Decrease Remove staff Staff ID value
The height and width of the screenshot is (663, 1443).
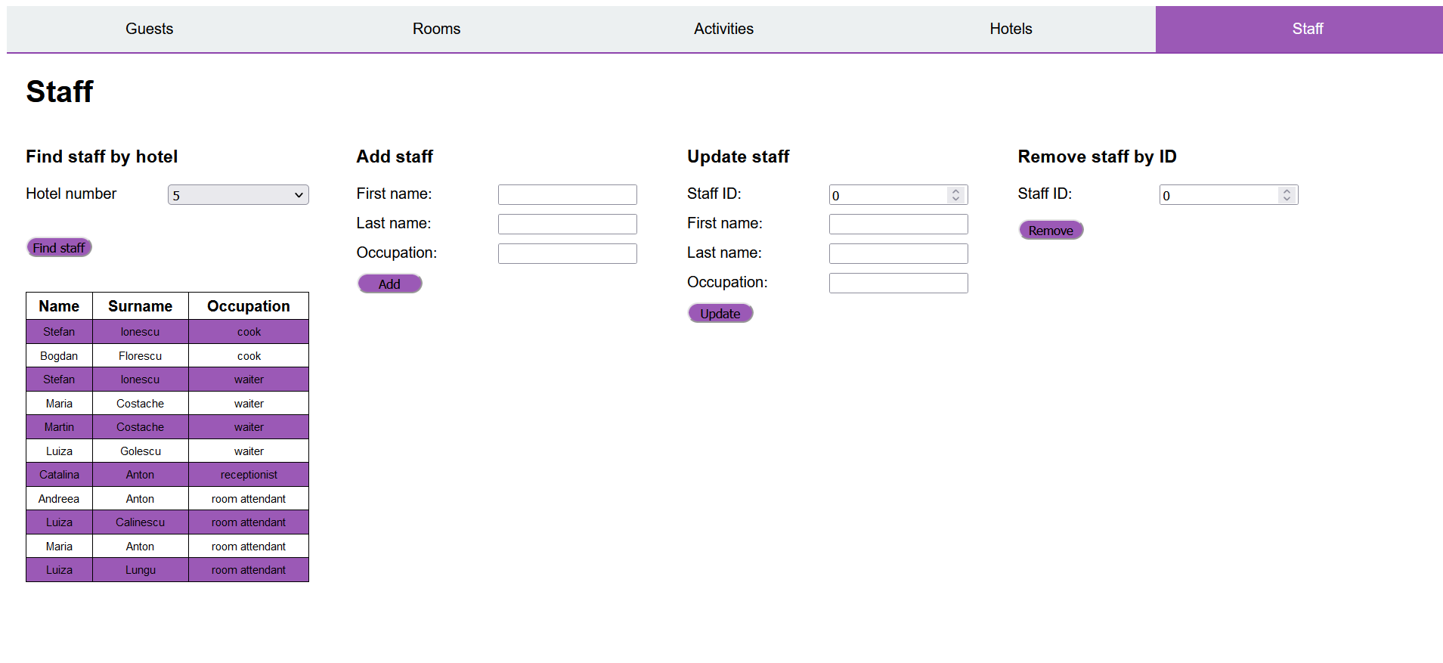(1287, 199)
